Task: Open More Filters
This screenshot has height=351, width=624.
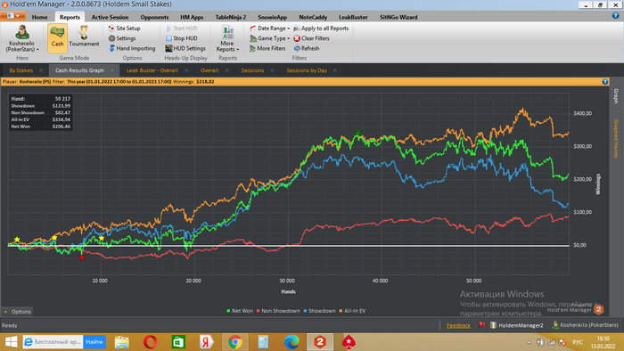Action: (267, 48)
